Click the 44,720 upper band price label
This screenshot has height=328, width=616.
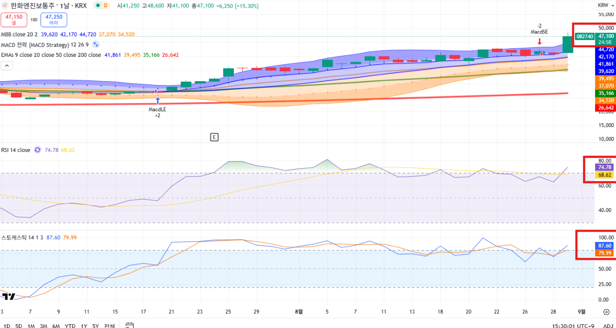pyautogui.click(x=606, y=50)
